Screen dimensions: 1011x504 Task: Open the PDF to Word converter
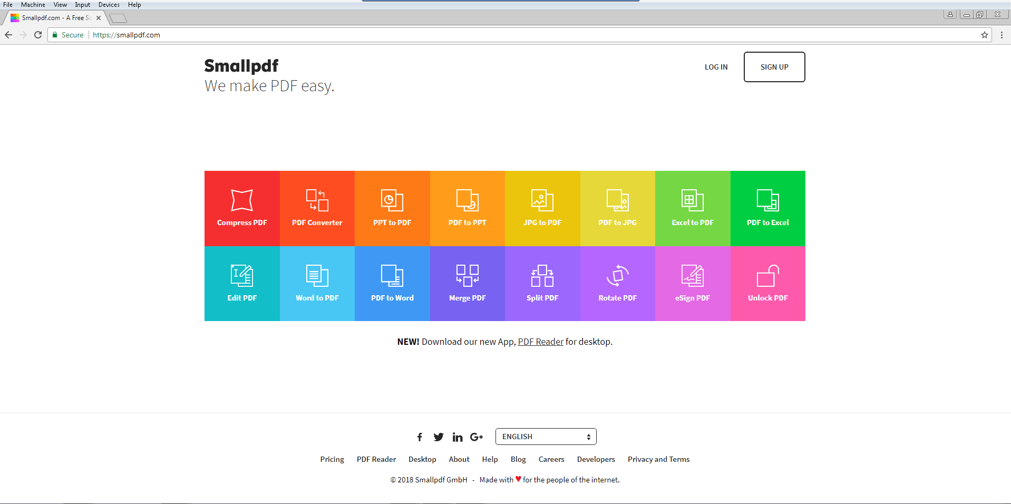point(392,284)
